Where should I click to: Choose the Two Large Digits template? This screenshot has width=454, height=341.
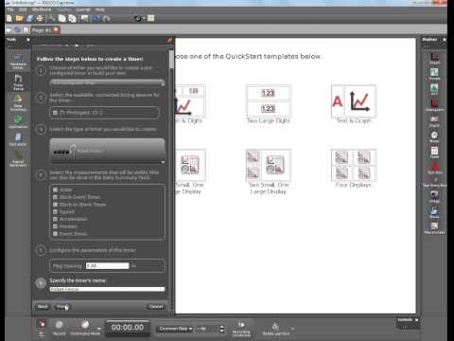(269, 104)
